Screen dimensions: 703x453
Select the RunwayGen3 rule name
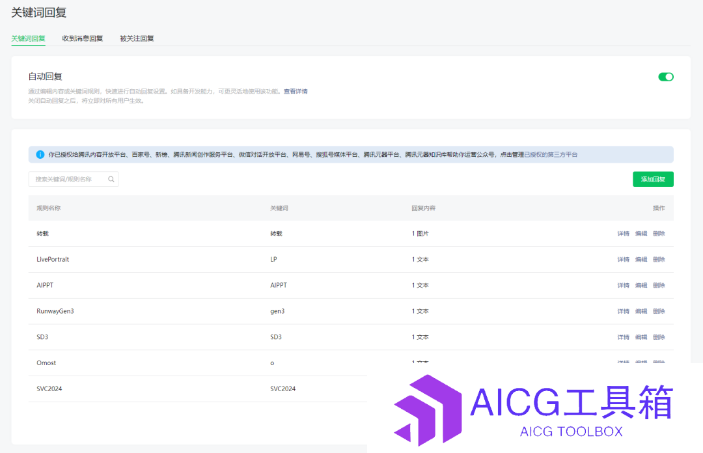(x=55, y=311)
